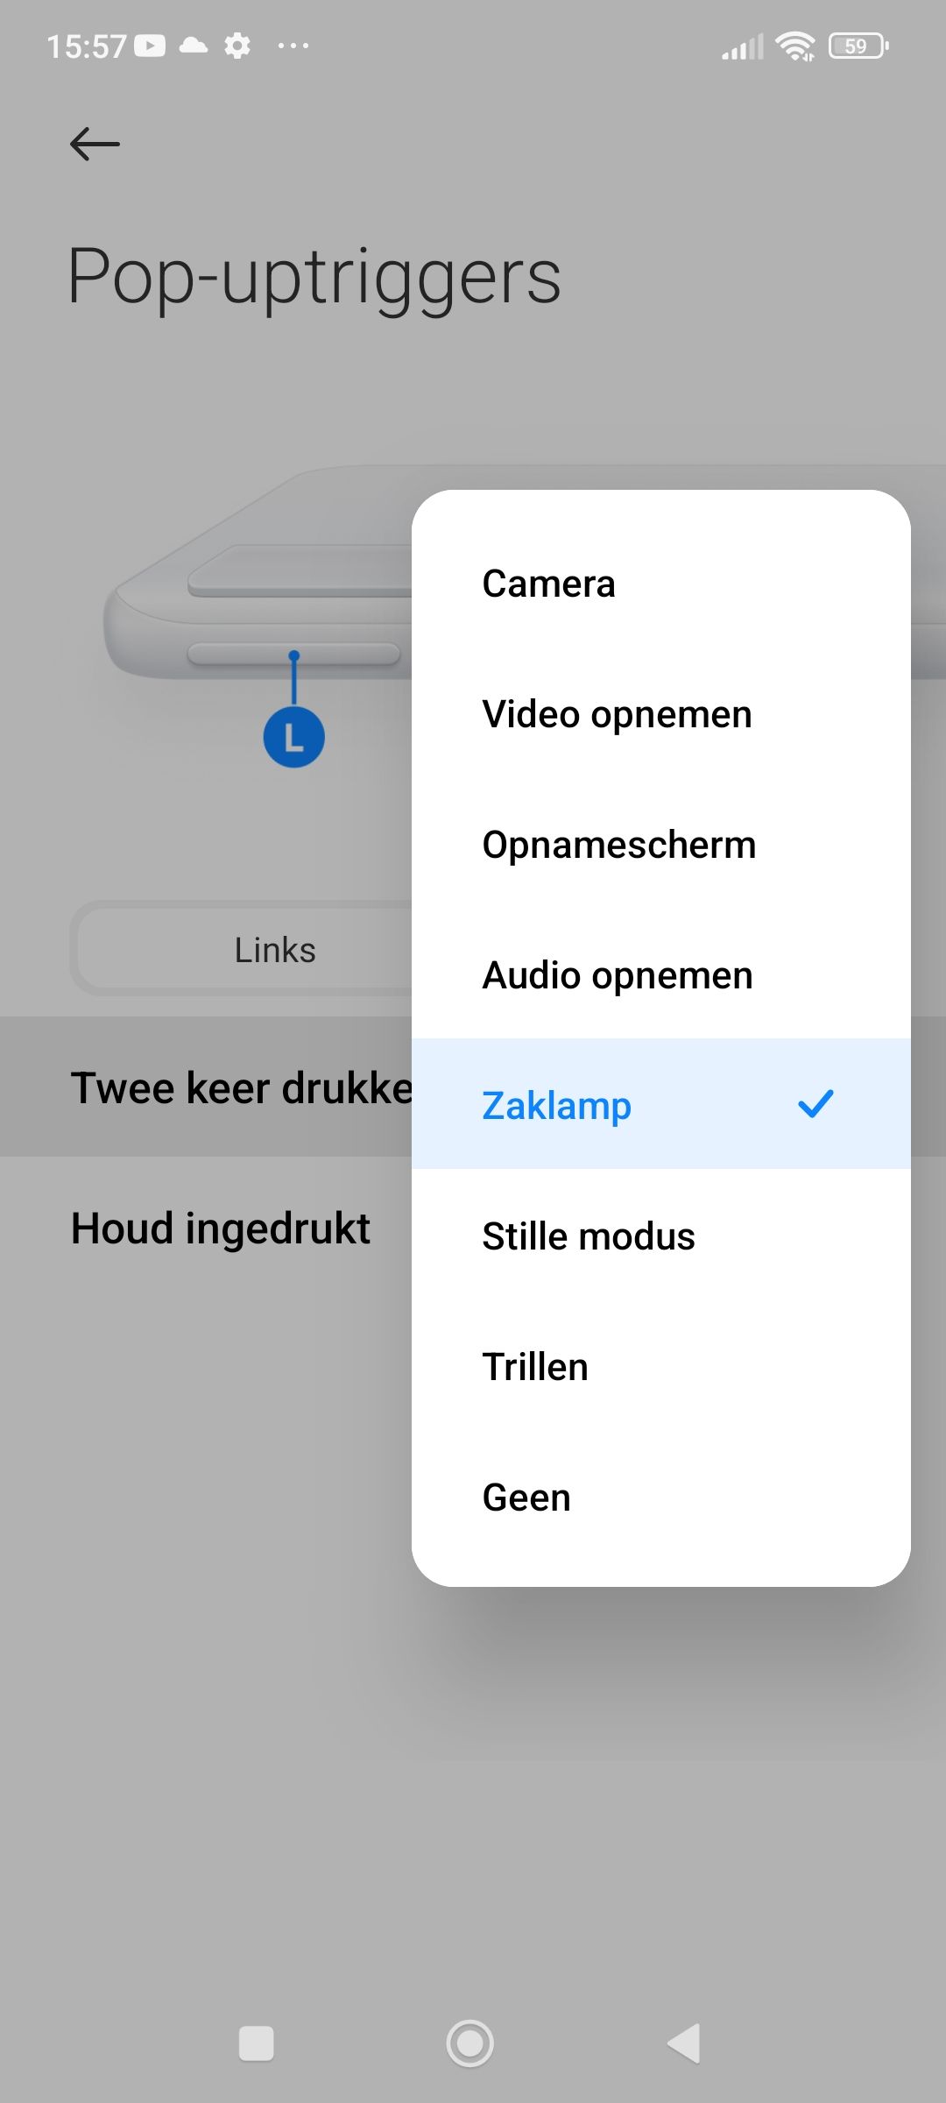Tap the YouTube status bar icon
This screenshot has height=2103, width=946.
pyautogui.click(x=150, y=46)
